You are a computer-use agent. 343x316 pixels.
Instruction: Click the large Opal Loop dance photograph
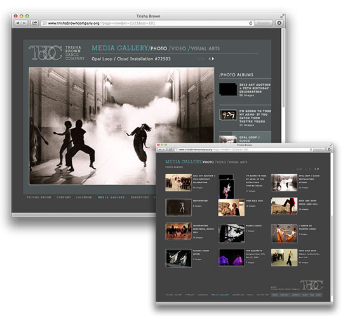click(x=121, y=126)
